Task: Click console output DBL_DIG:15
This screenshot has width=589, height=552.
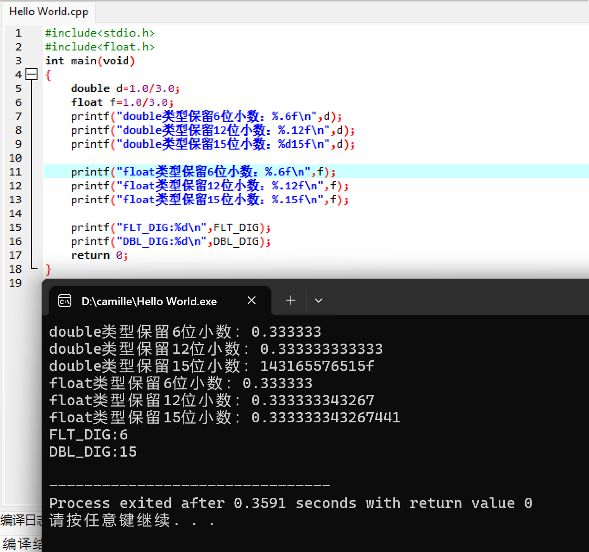Action: click(93, 452)
